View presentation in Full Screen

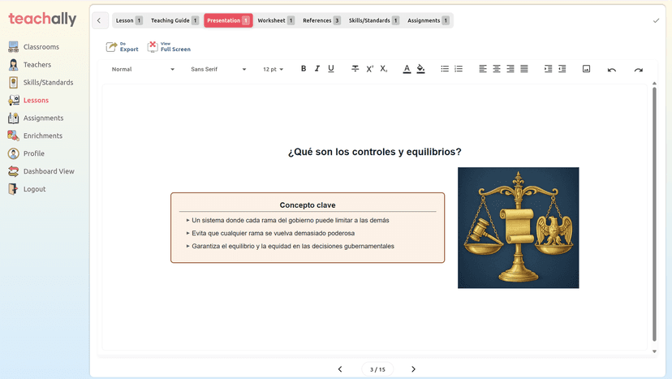(169, 47)
